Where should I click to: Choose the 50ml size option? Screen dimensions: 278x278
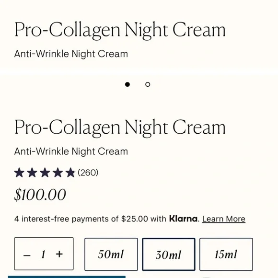(111, 254)
